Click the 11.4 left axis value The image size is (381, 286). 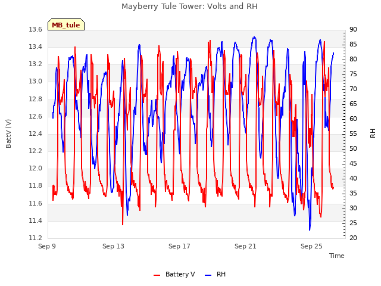[x=36, y=220]
